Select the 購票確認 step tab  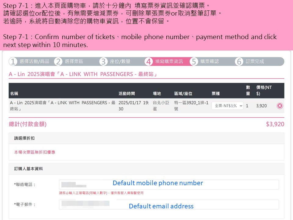[x=210, y=61]
